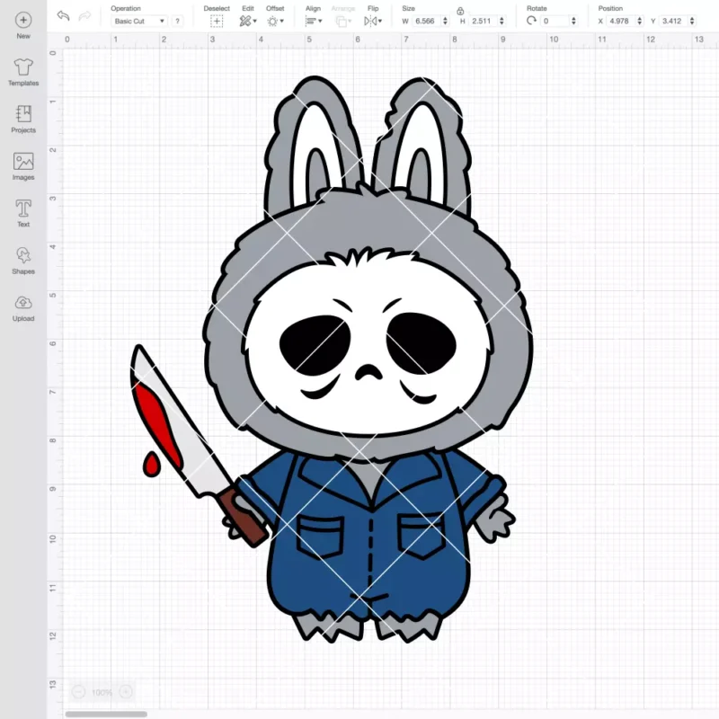Open the Flip options
This screenshot has width=719, height=719.
373,21
